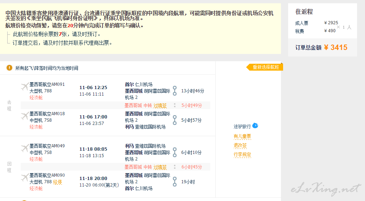Screen dimensions: 365x201
Task: Click airplane icon beside flight AM049
Action: [24, 148]
